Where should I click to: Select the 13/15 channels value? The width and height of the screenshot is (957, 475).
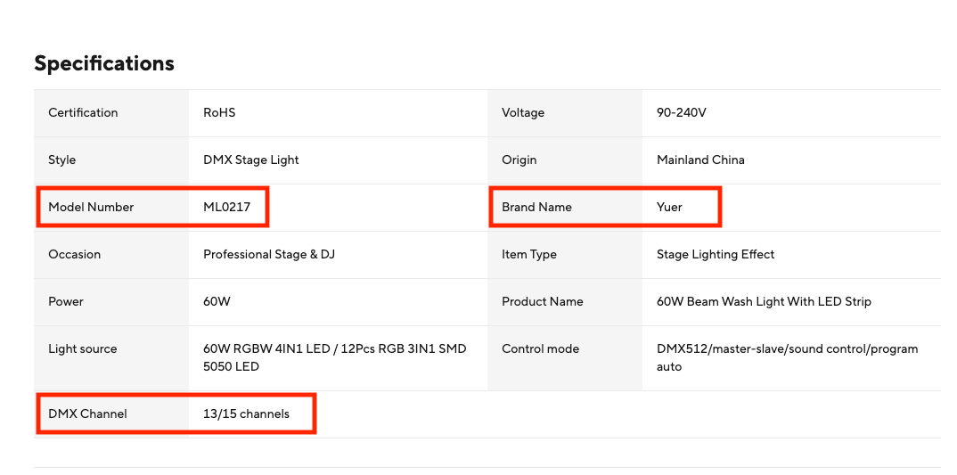(246, 414)
